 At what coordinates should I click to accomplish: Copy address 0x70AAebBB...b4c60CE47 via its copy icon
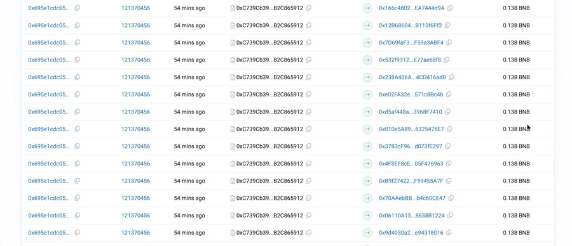click(x=451, y=198)
